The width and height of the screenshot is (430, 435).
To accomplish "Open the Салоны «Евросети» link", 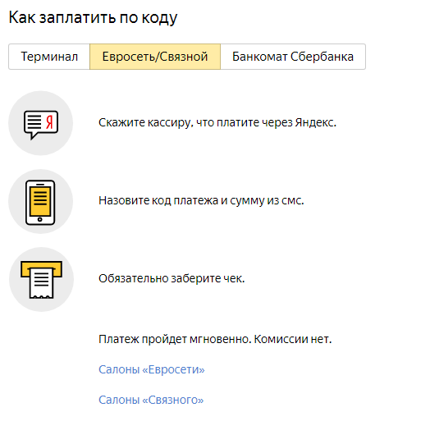I will pyautogui.click(x=152, y=369).
